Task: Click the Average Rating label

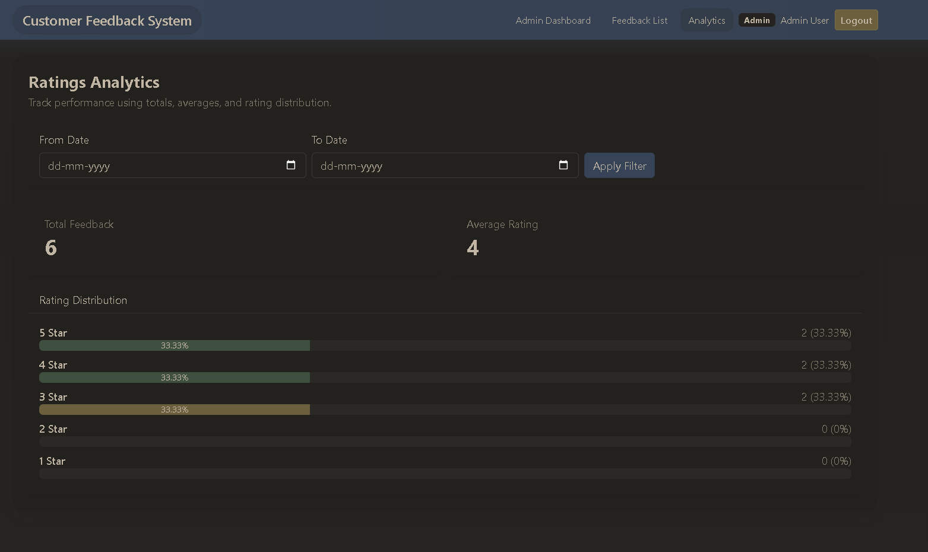Action: [502, 224]
